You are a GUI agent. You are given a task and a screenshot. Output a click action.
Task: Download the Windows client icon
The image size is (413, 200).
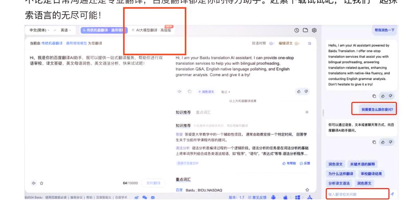(x=298, y=197)
